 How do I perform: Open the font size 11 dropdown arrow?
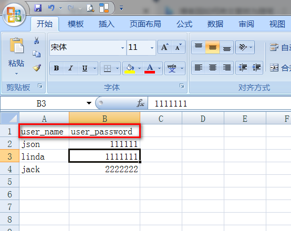(x=152, y=48)
